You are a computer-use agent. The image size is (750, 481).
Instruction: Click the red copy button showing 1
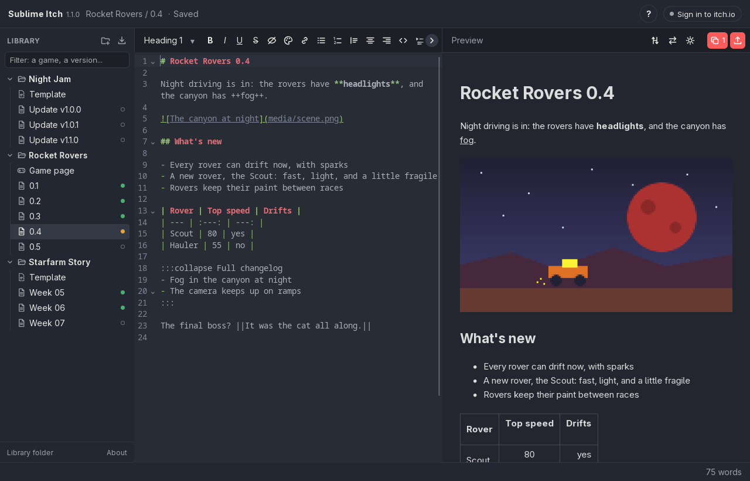pos(717,40)
